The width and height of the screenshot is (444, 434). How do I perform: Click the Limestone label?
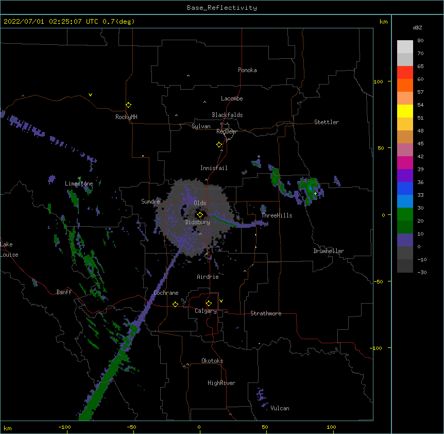[79, 183]
